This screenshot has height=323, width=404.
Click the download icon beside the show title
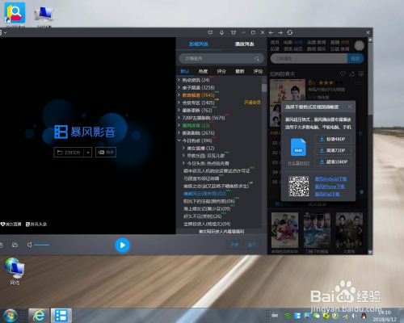click(x=361, y=73)
